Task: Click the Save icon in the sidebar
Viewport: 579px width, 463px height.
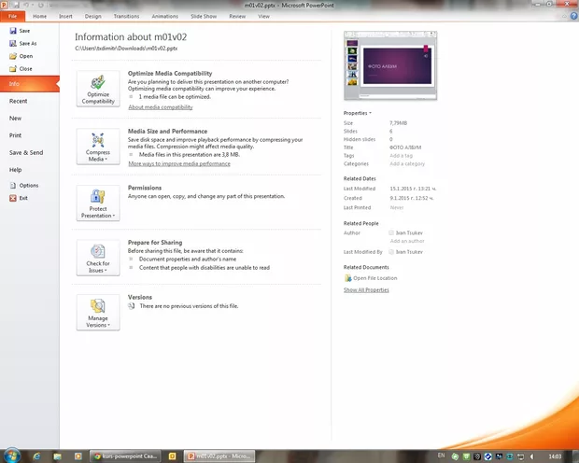Action: point(12,31)
